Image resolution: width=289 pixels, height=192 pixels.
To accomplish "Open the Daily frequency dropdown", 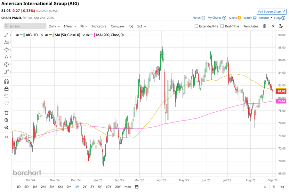I will click(x=54, y=26).
